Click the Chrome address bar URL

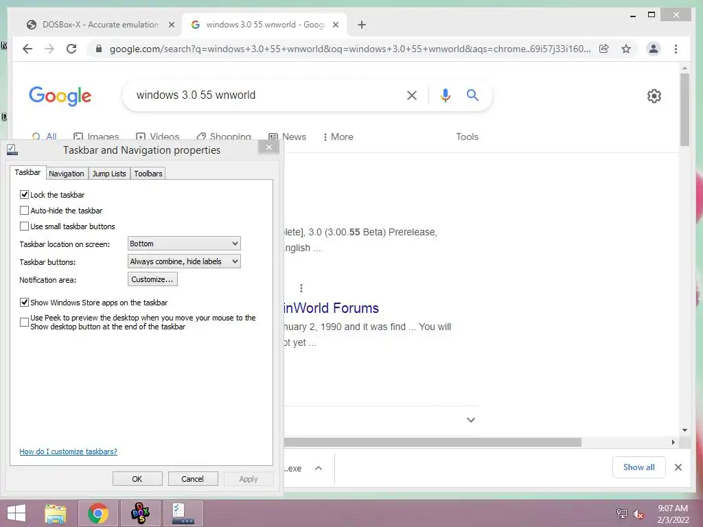pyautogui.click(x=349, y=49)
